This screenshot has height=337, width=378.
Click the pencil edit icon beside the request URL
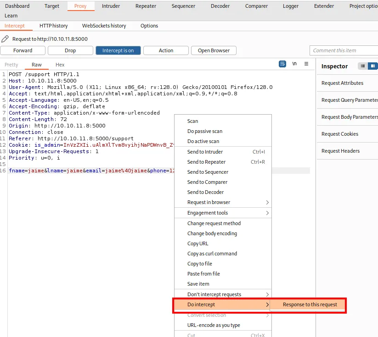coord(5,39)
